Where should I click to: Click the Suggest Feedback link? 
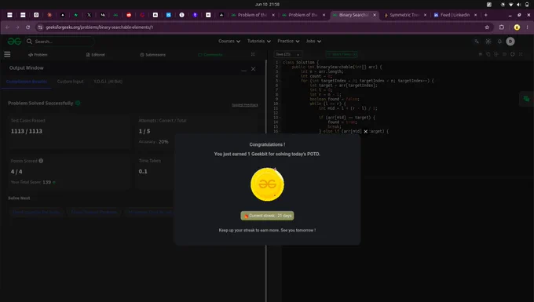click(x=245, y=105)
